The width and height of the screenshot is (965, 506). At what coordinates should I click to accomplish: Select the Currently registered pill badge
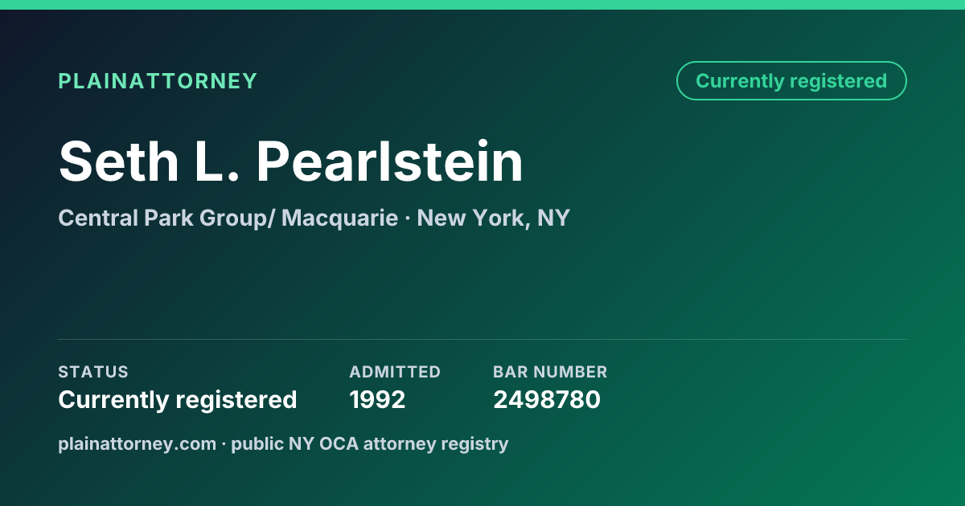tap(791, 81)
